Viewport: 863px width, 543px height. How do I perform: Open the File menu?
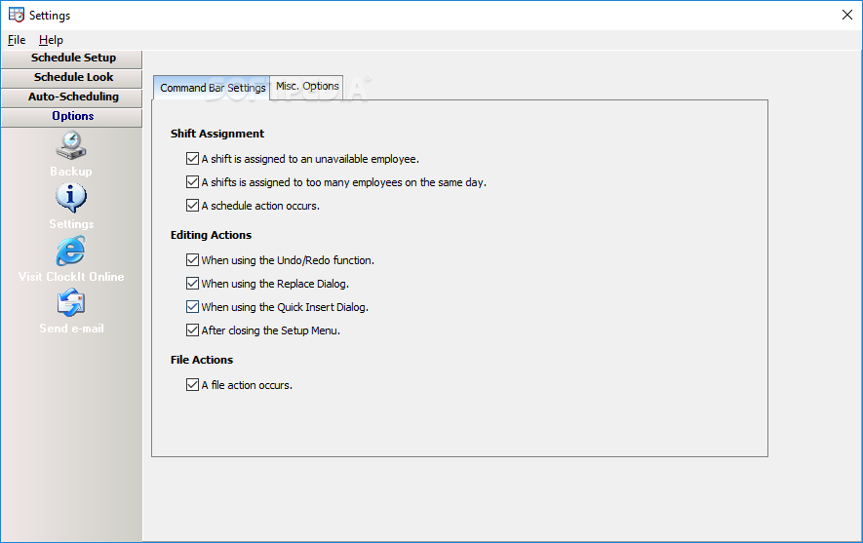(x=17, y=40)
